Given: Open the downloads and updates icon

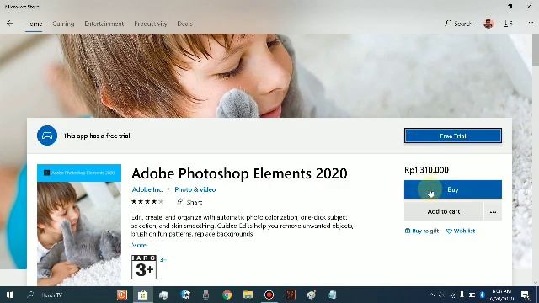Looking at the screenshot, I should click(x=508, y=24).
